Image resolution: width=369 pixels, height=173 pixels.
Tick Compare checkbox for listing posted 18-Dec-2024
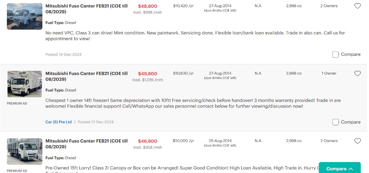point(336,54)
